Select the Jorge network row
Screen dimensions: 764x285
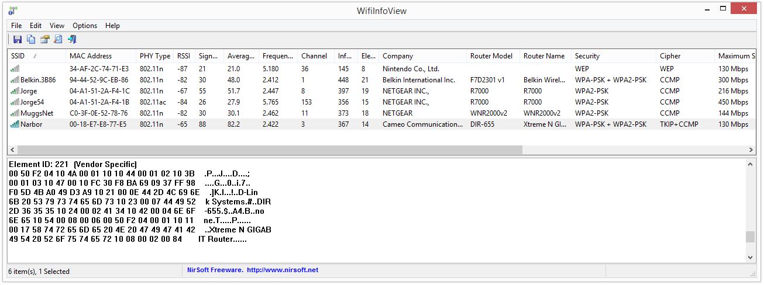(381, 91)
